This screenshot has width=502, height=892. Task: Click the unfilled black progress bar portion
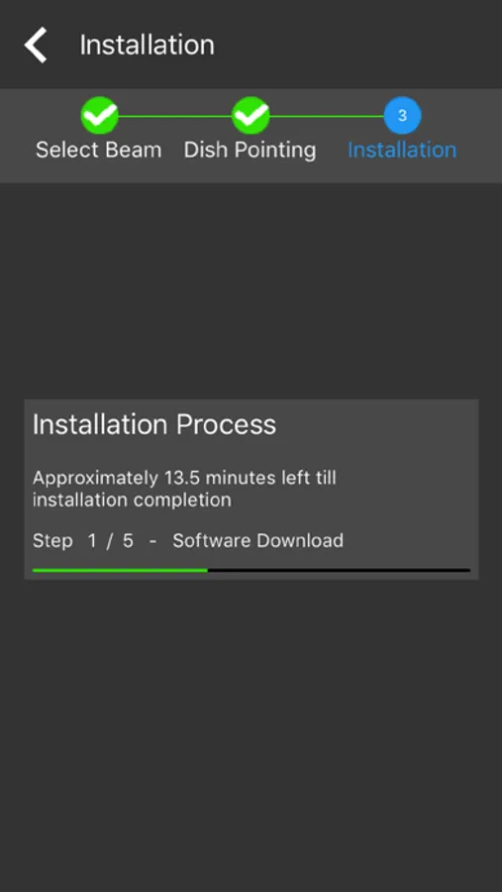pos(339,570)
